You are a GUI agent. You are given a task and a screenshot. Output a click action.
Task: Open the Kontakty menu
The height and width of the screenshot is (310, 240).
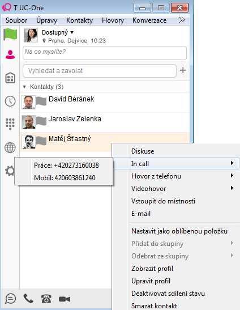point(79,20)
